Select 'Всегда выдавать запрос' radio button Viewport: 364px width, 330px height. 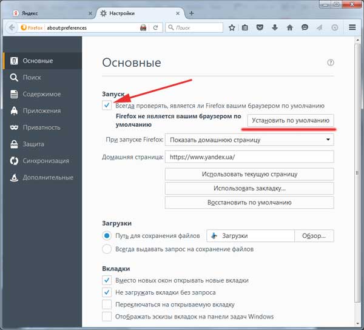[107, 249]
